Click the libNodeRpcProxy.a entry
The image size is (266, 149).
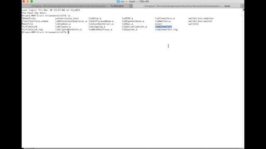coord(101,29)
